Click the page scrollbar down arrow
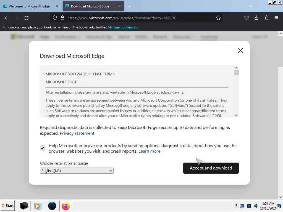 pos(280,197)
